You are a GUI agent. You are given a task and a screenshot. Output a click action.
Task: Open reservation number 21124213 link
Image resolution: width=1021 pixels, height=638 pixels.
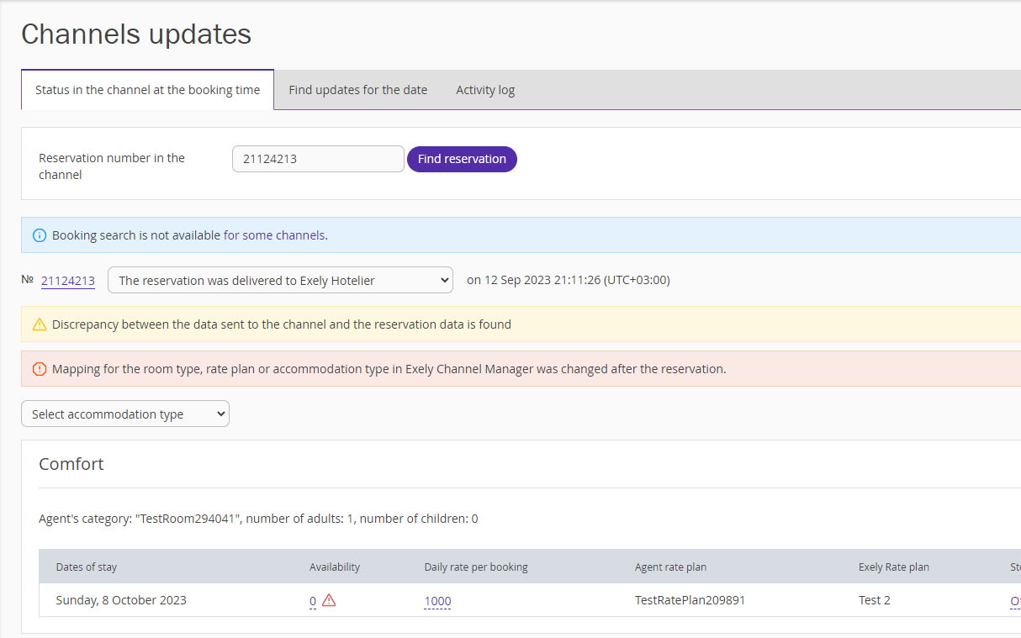68,281
